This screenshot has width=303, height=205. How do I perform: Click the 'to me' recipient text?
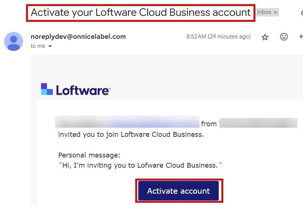click(38, 46)
